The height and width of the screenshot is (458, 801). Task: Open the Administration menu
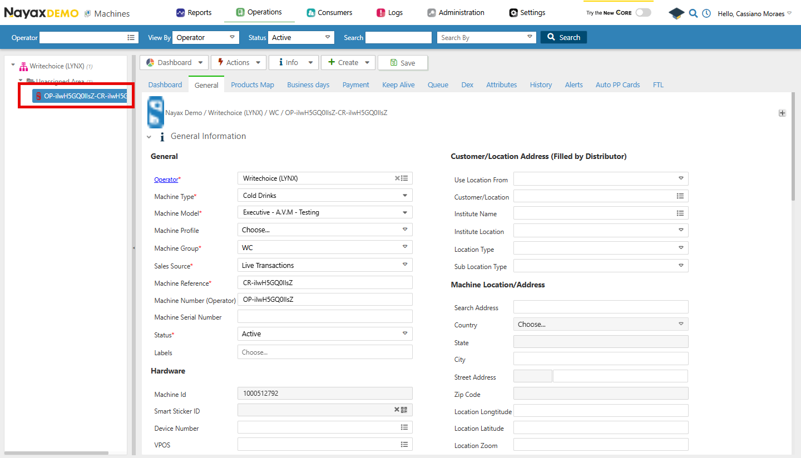point(456,12)
